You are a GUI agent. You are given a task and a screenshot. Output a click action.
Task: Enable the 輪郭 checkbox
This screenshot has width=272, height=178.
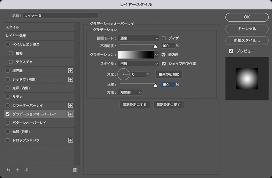click(x=11, y=53)
